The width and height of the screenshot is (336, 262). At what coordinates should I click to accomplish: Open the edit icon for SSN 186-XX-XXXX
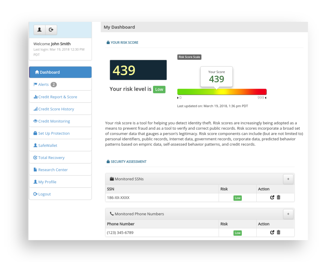272,197
